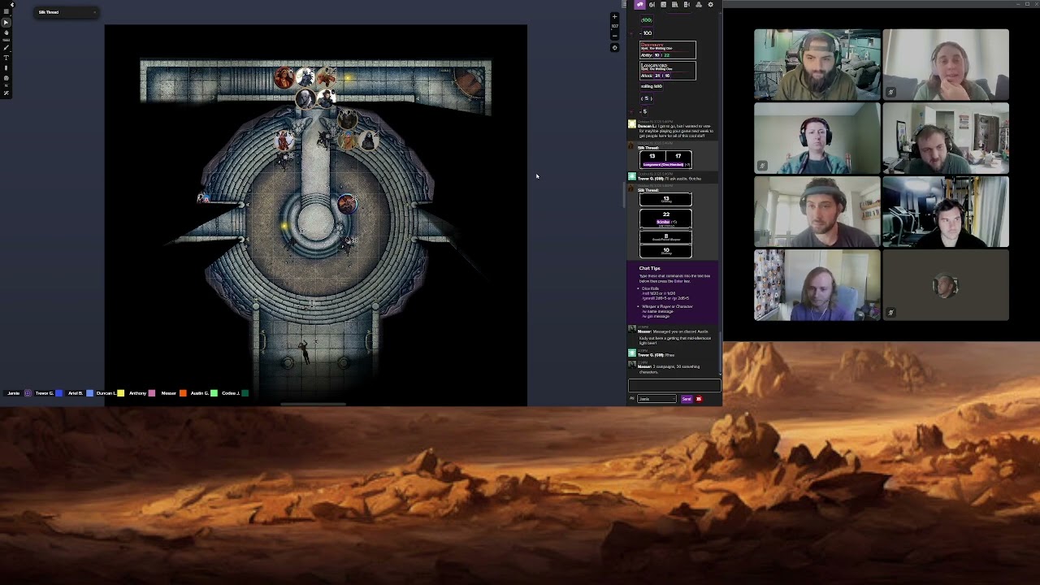Click the red clear chat button
The width and height of the screenshot is (1040, 585).
tap(699, 399)
